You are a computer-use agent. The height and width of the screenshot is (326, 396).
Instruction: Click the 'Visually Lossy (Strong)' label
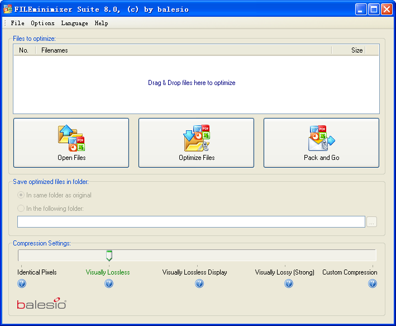[285, 272]
